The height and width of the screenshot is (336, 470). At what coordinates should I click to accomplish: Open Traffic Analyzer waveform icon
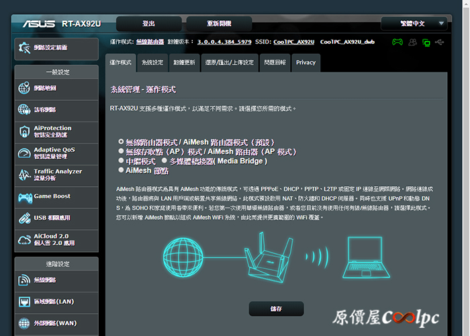24,175
